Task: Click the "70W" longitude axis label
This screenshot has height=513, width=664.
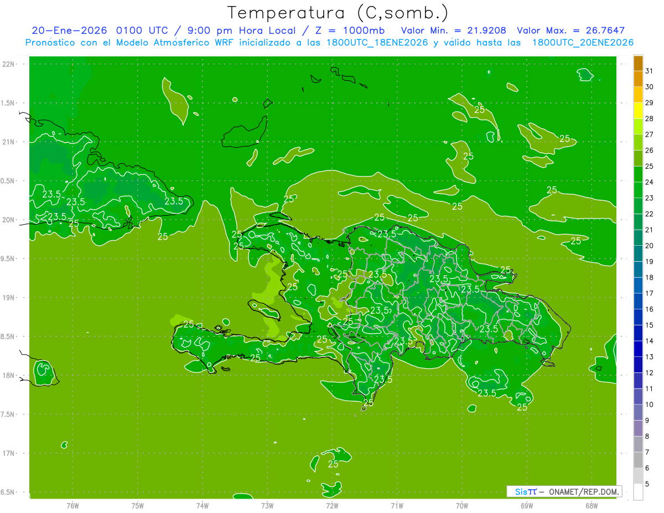Action: (462, 505)
